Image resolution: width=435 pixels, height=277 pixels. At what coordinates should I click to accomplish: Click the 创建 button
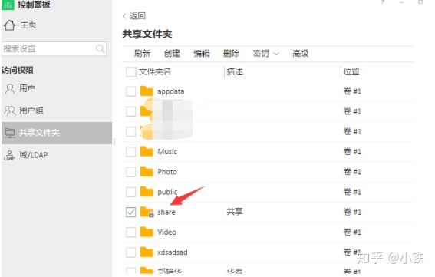click(x=172, y=53)
